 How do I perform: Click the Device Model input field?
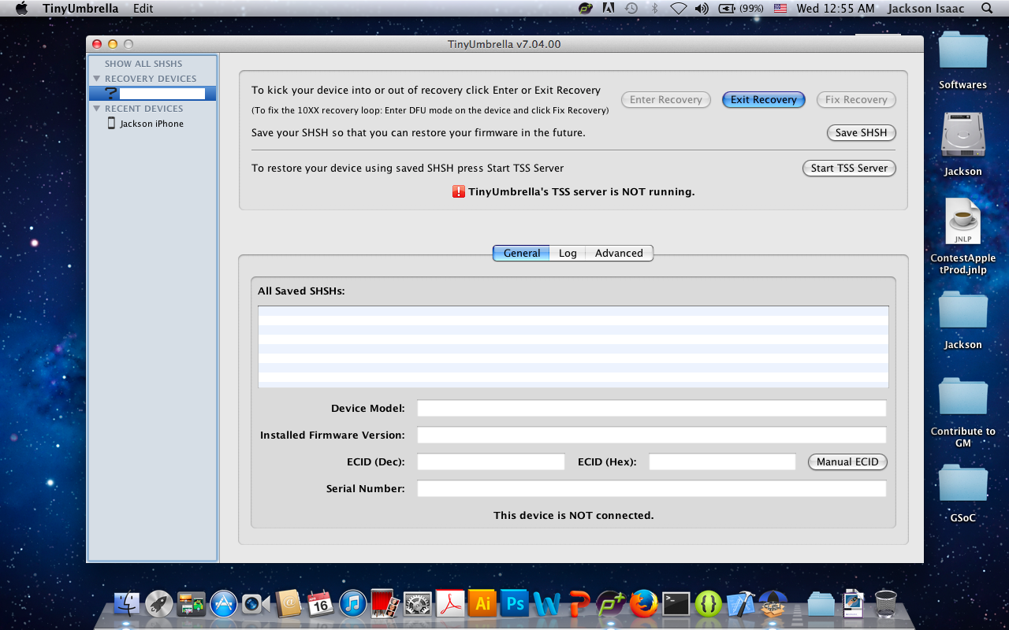point(651,408)
